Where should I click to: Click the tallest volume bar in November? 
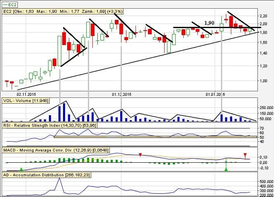point(64,112)
